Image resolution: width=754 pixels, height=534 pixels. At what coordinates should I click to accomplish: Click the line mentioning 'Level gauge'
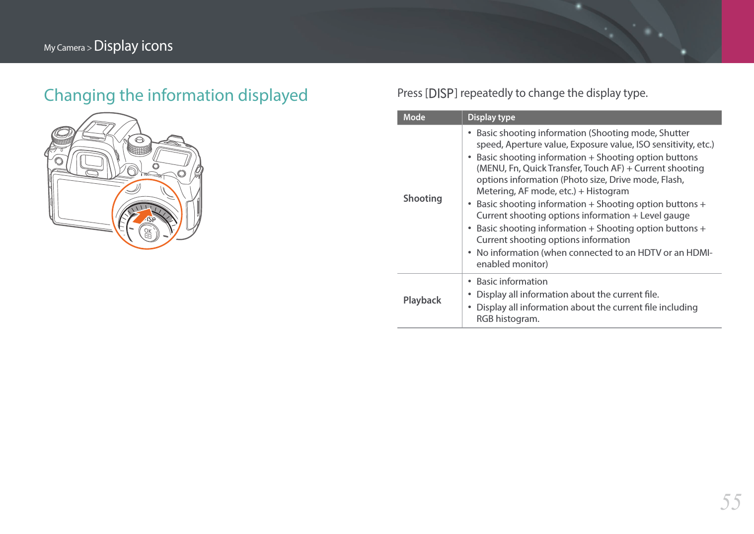583,216
